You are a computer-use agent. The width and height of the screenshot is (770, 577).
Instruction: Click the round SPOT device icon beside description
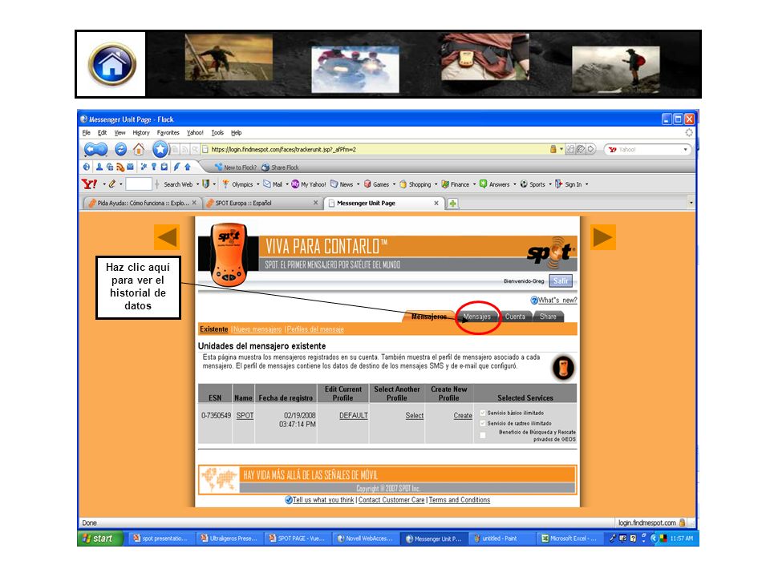563,368
